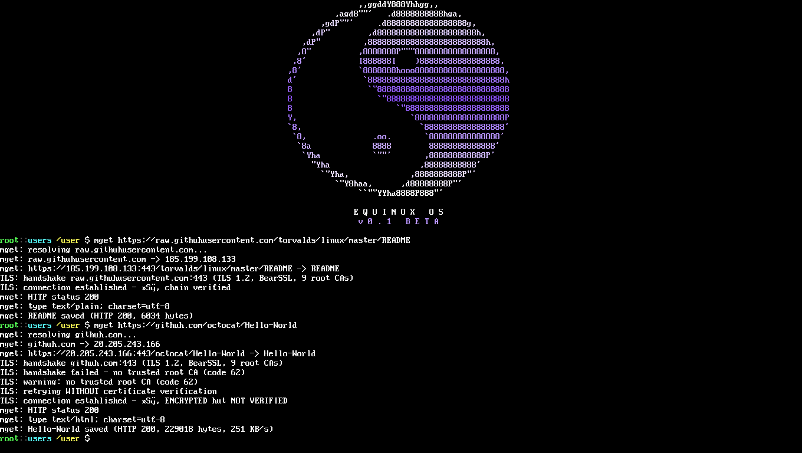This screenshot has height=453, width=802.
Task: Click 'HTTP status 200' above 'type text/html'
Action: (50, 410)
